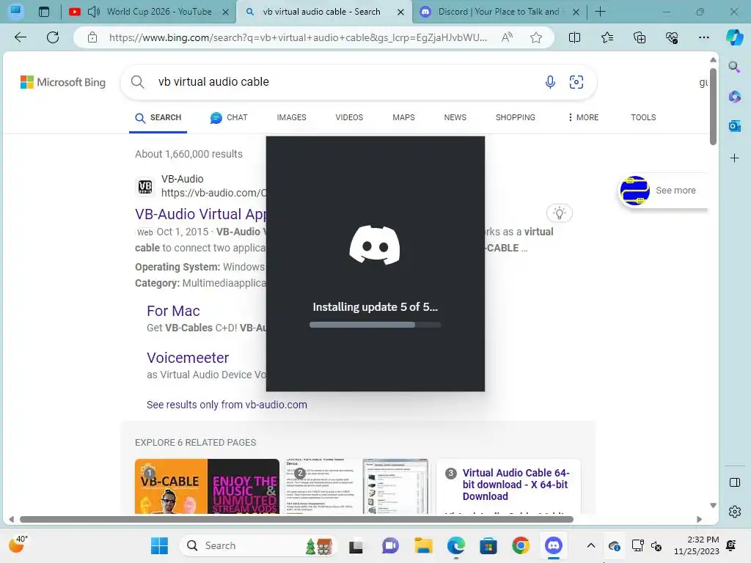
Task: Click See results only from vb-audio.com
Action: (x=227, y=405)
